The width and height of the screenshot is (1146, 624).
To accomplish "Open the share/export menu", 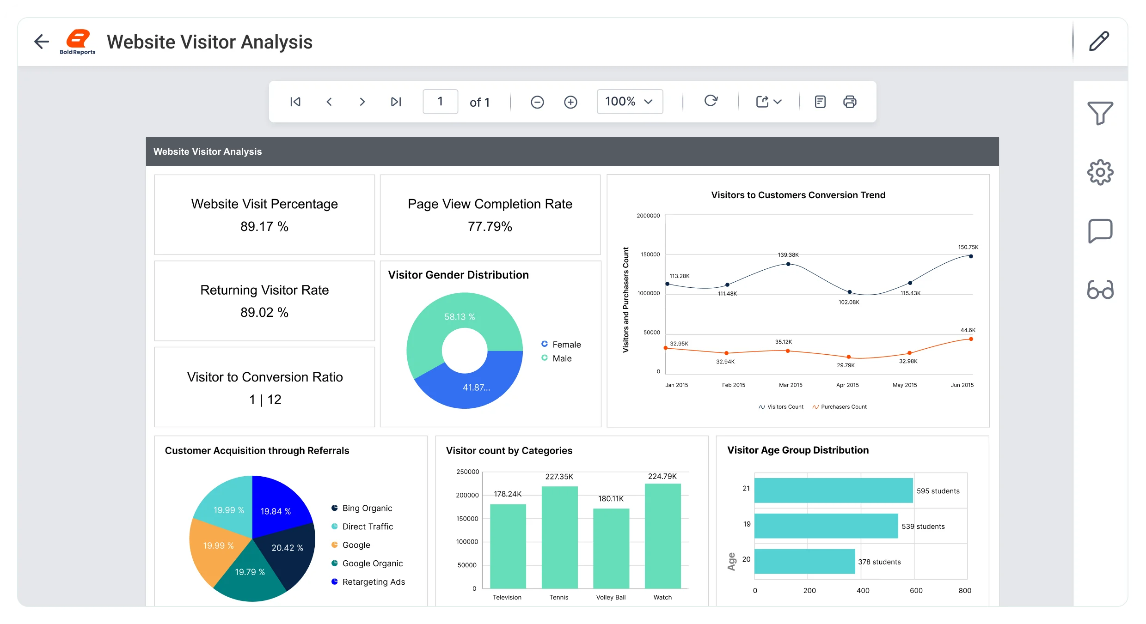I will click(762, 101).
